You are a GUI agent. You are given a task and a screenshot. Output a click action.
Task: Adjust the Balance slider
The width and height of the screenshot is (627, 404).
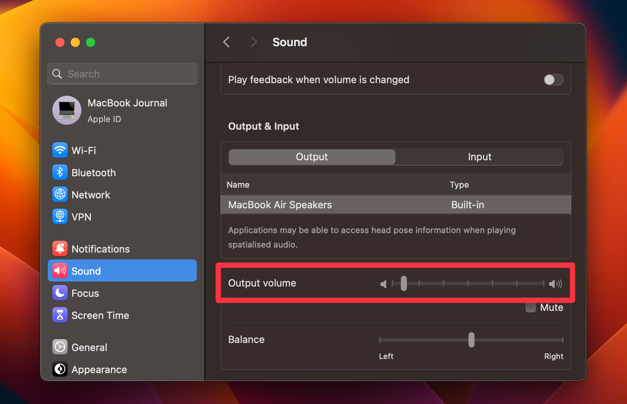[x=471, y=340]
